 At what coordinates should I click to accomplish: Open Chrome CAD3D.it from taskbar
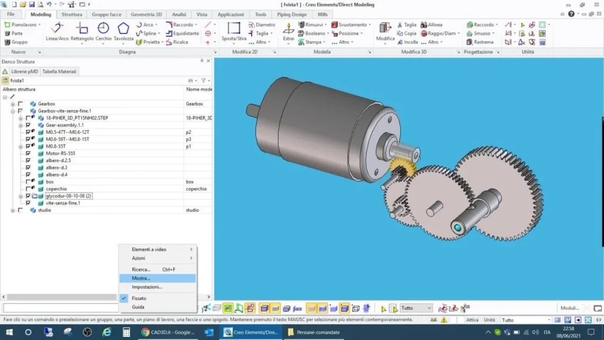168,333
